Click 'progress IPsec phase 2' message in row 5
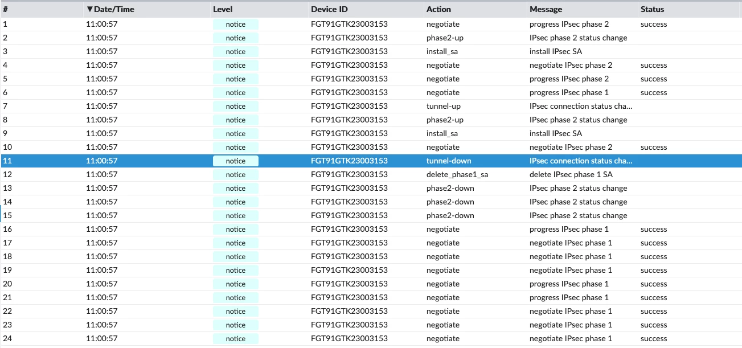This screenshot has width=742, height=348. click(569, 79)
